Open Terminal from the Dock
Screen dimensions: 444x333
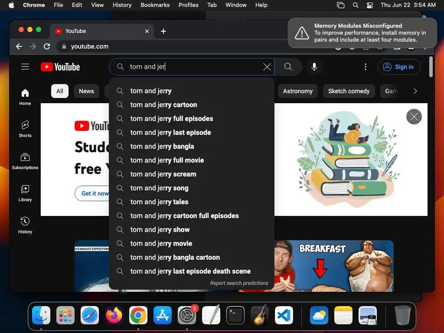[x=235, y=315]
